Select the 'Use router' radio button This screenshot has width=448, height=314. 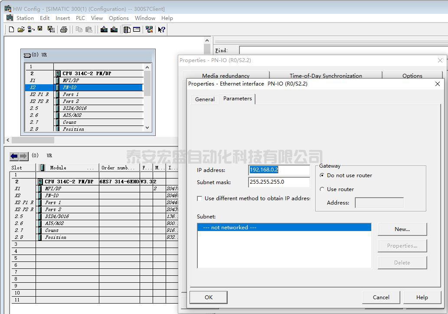[x=322, y=189]
